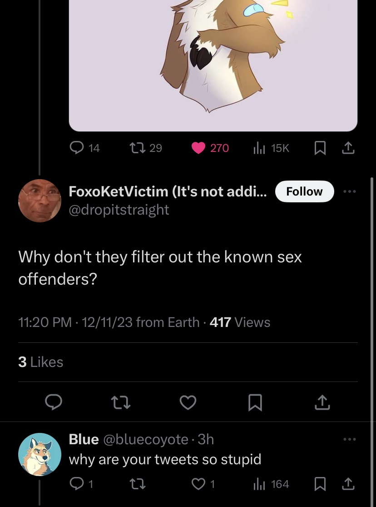This screenshot has width=376, height=507.
Task: Bookmark the top image tweet
Action: click(x=320, y=148)
